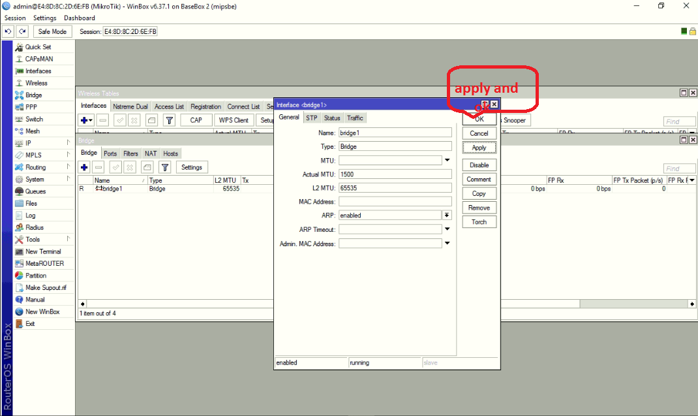
Task: Apply the bridge1 interface changes
Action: tap(479, 147)
